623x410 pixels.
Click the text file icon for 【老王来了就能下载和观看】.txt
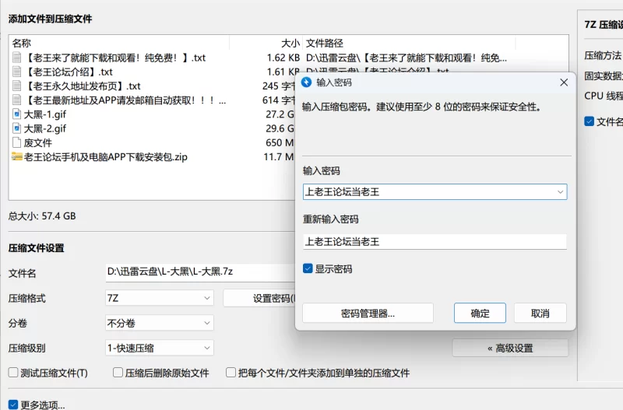pyautogui.click(x=16, y=58)
